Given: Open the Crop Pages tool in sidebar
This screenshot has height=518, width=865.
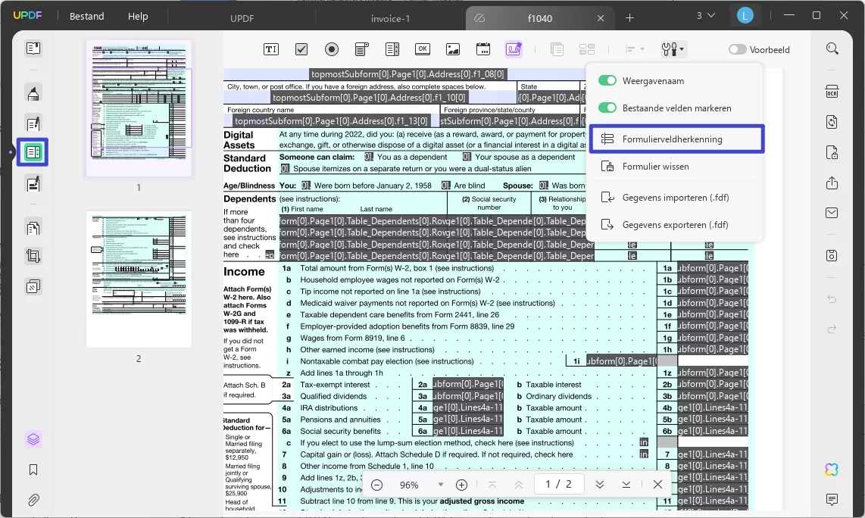Looking at the screenshot, I should click(33, 256).
